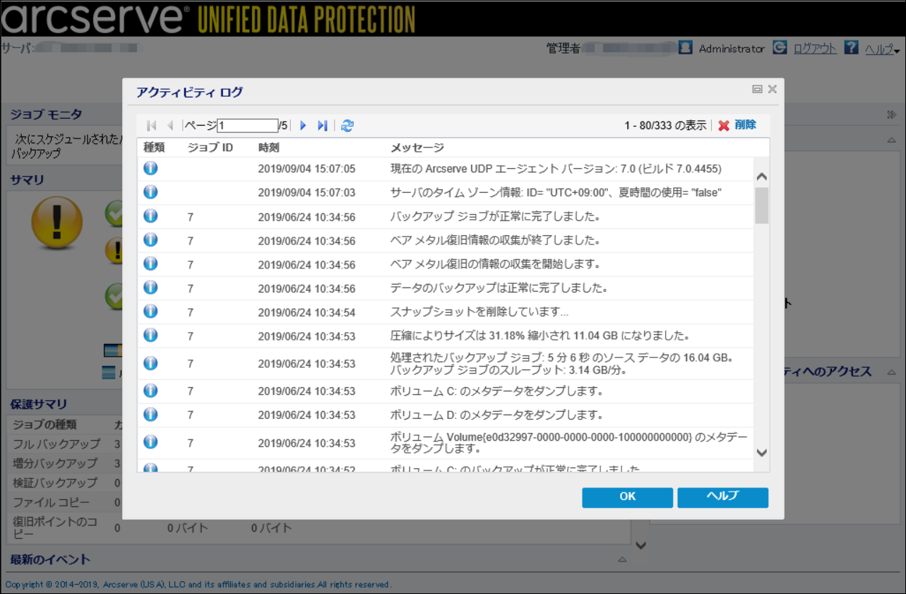
Task: Click info icon for 圧縮によりサイズ row
Action: tap(150, 335)
